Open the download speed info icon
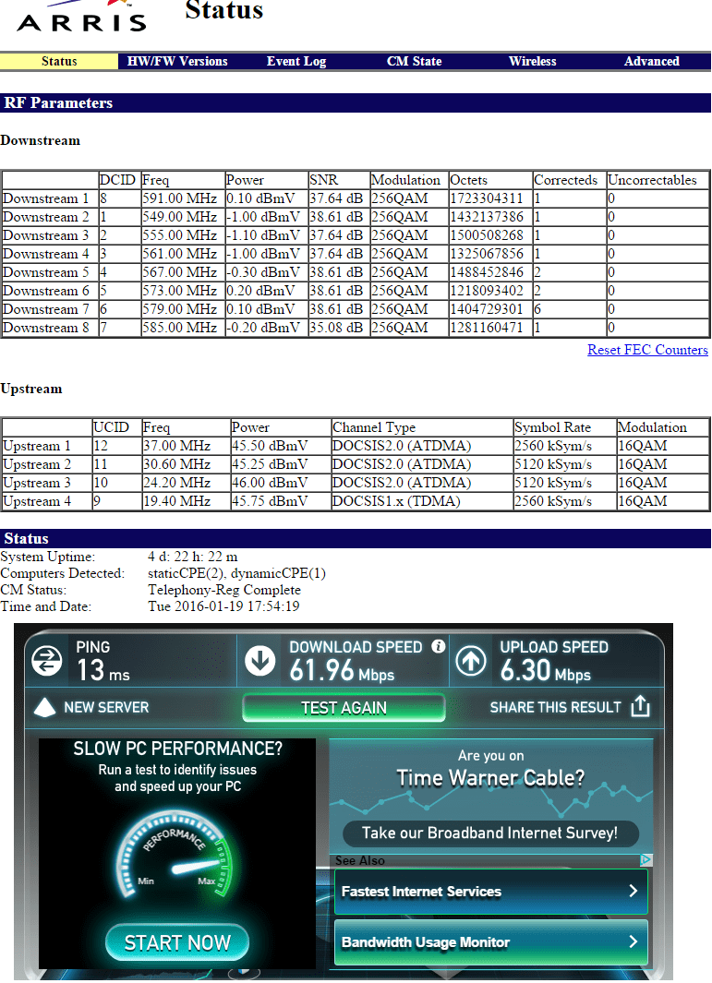Screen dimensions: 712x983 438,646
